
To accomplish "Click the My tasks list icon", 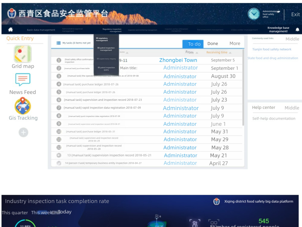I will click(59, 43).
